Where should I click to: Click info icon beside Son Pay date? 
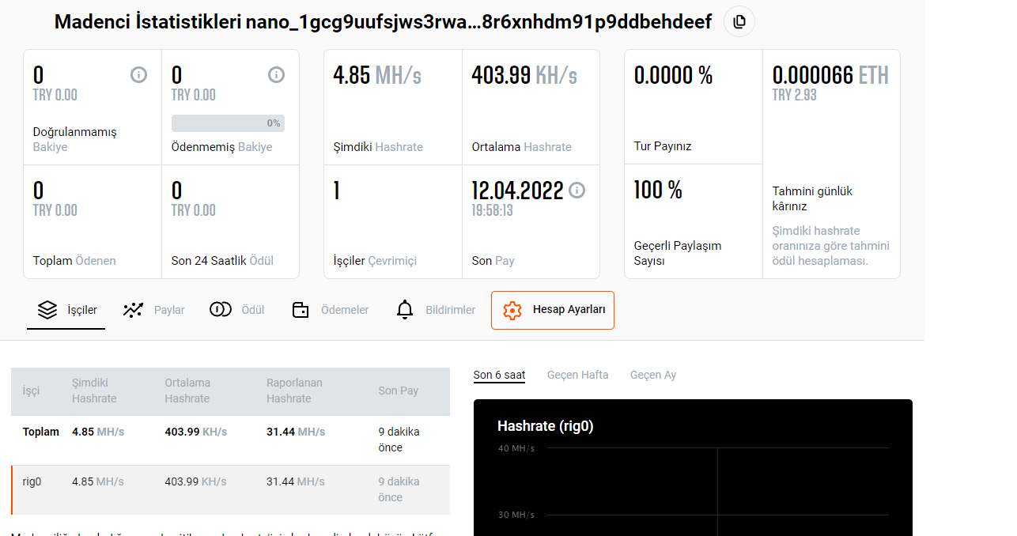pyautogui.click(x=577, y=191)
